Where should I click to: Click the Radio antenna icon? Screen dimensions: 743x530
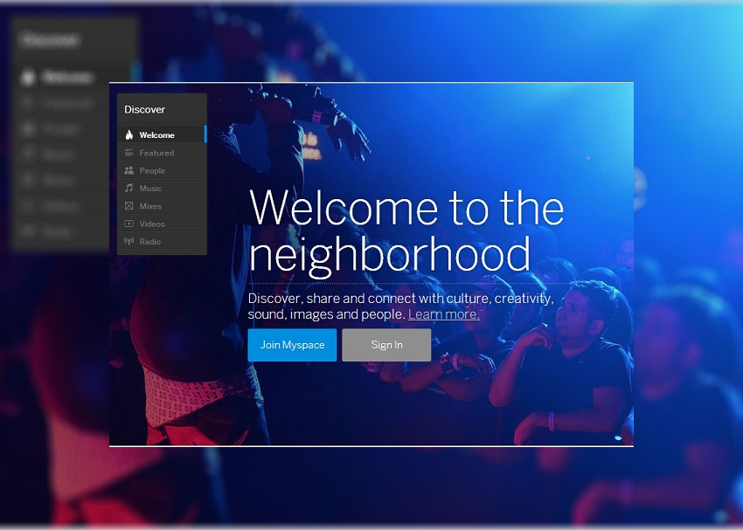coord(128,241)
